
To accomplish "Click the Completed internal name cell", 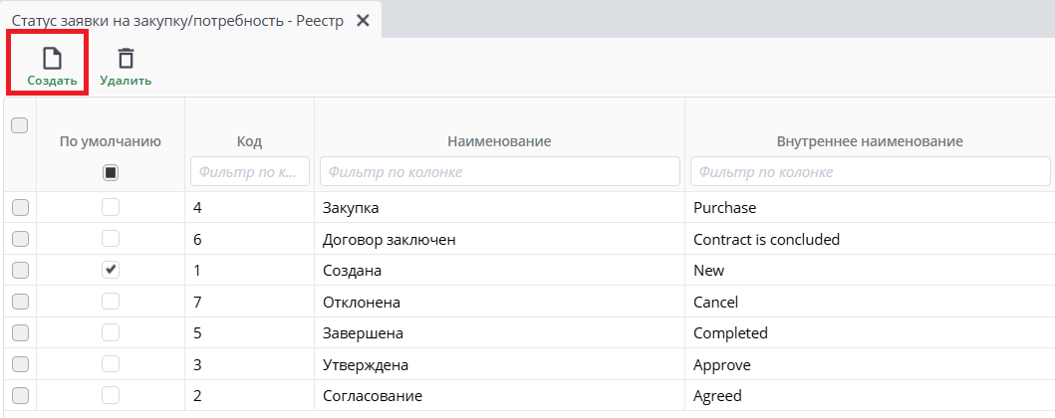I will pyautogui.click(x=730, y=332).
